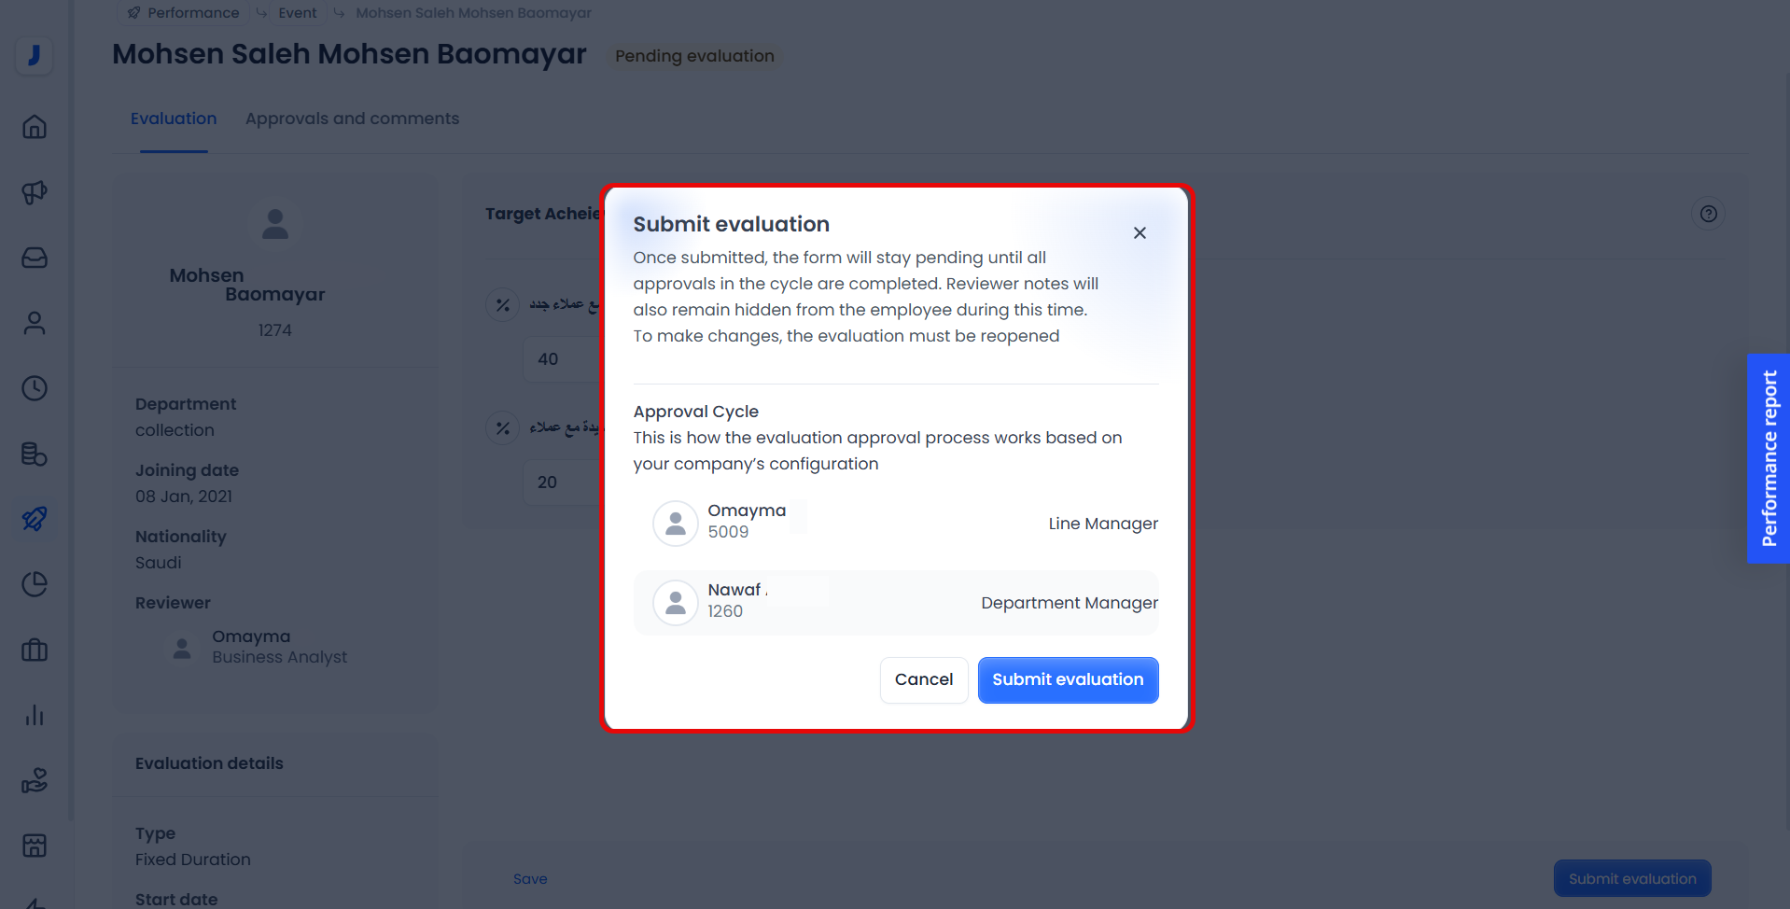Click the reports bar-chart icon in sidebar

tap(35, 715)
